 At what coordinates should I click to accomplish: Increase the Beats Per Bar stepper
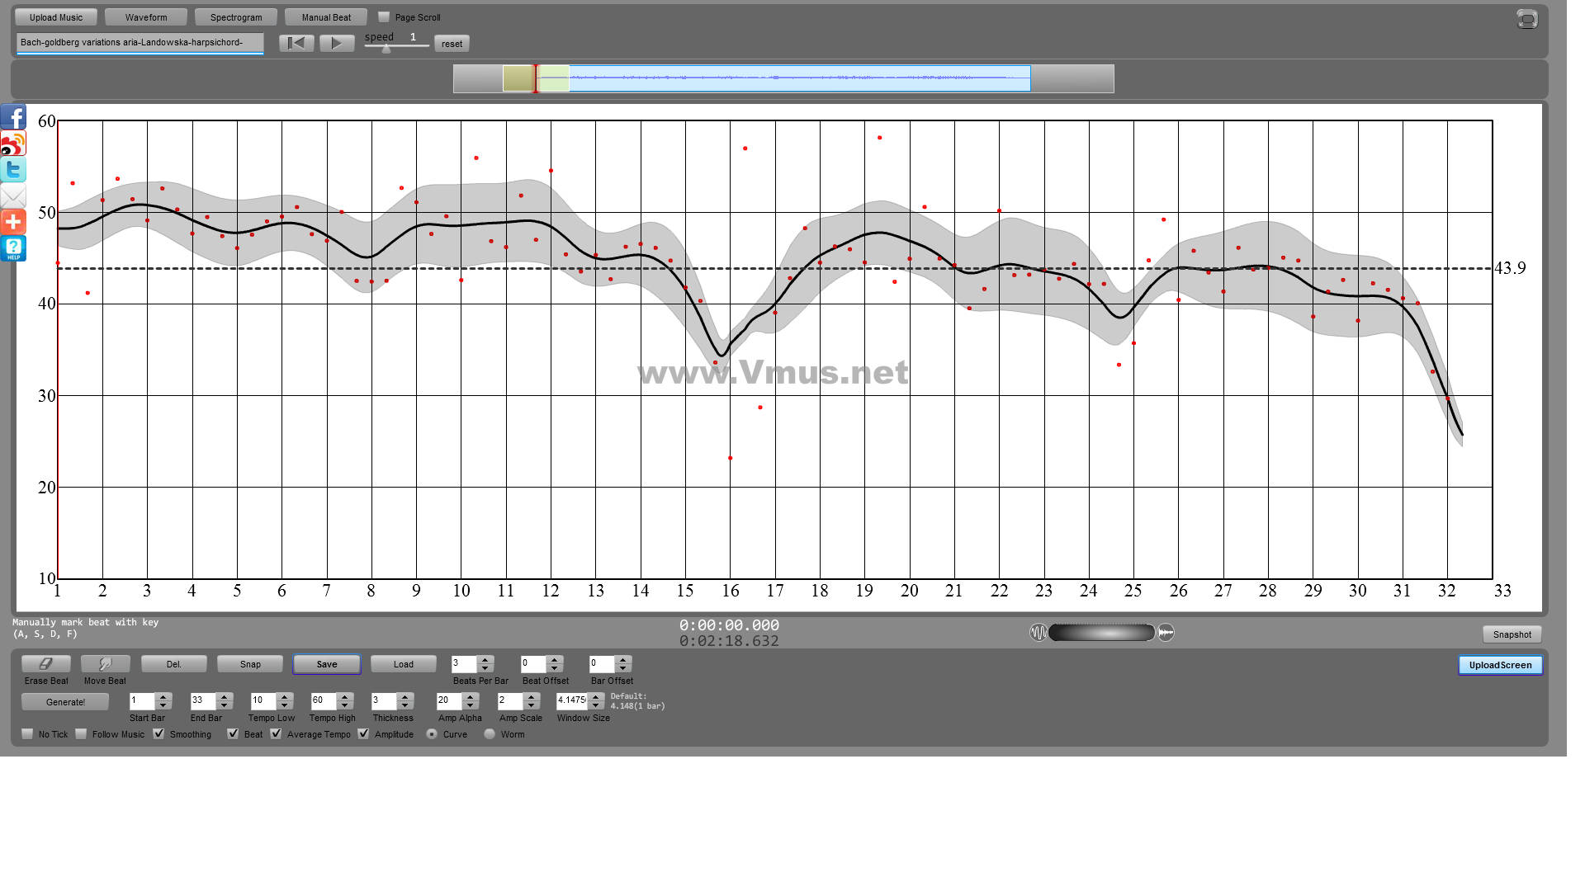[x=485, y=659]
